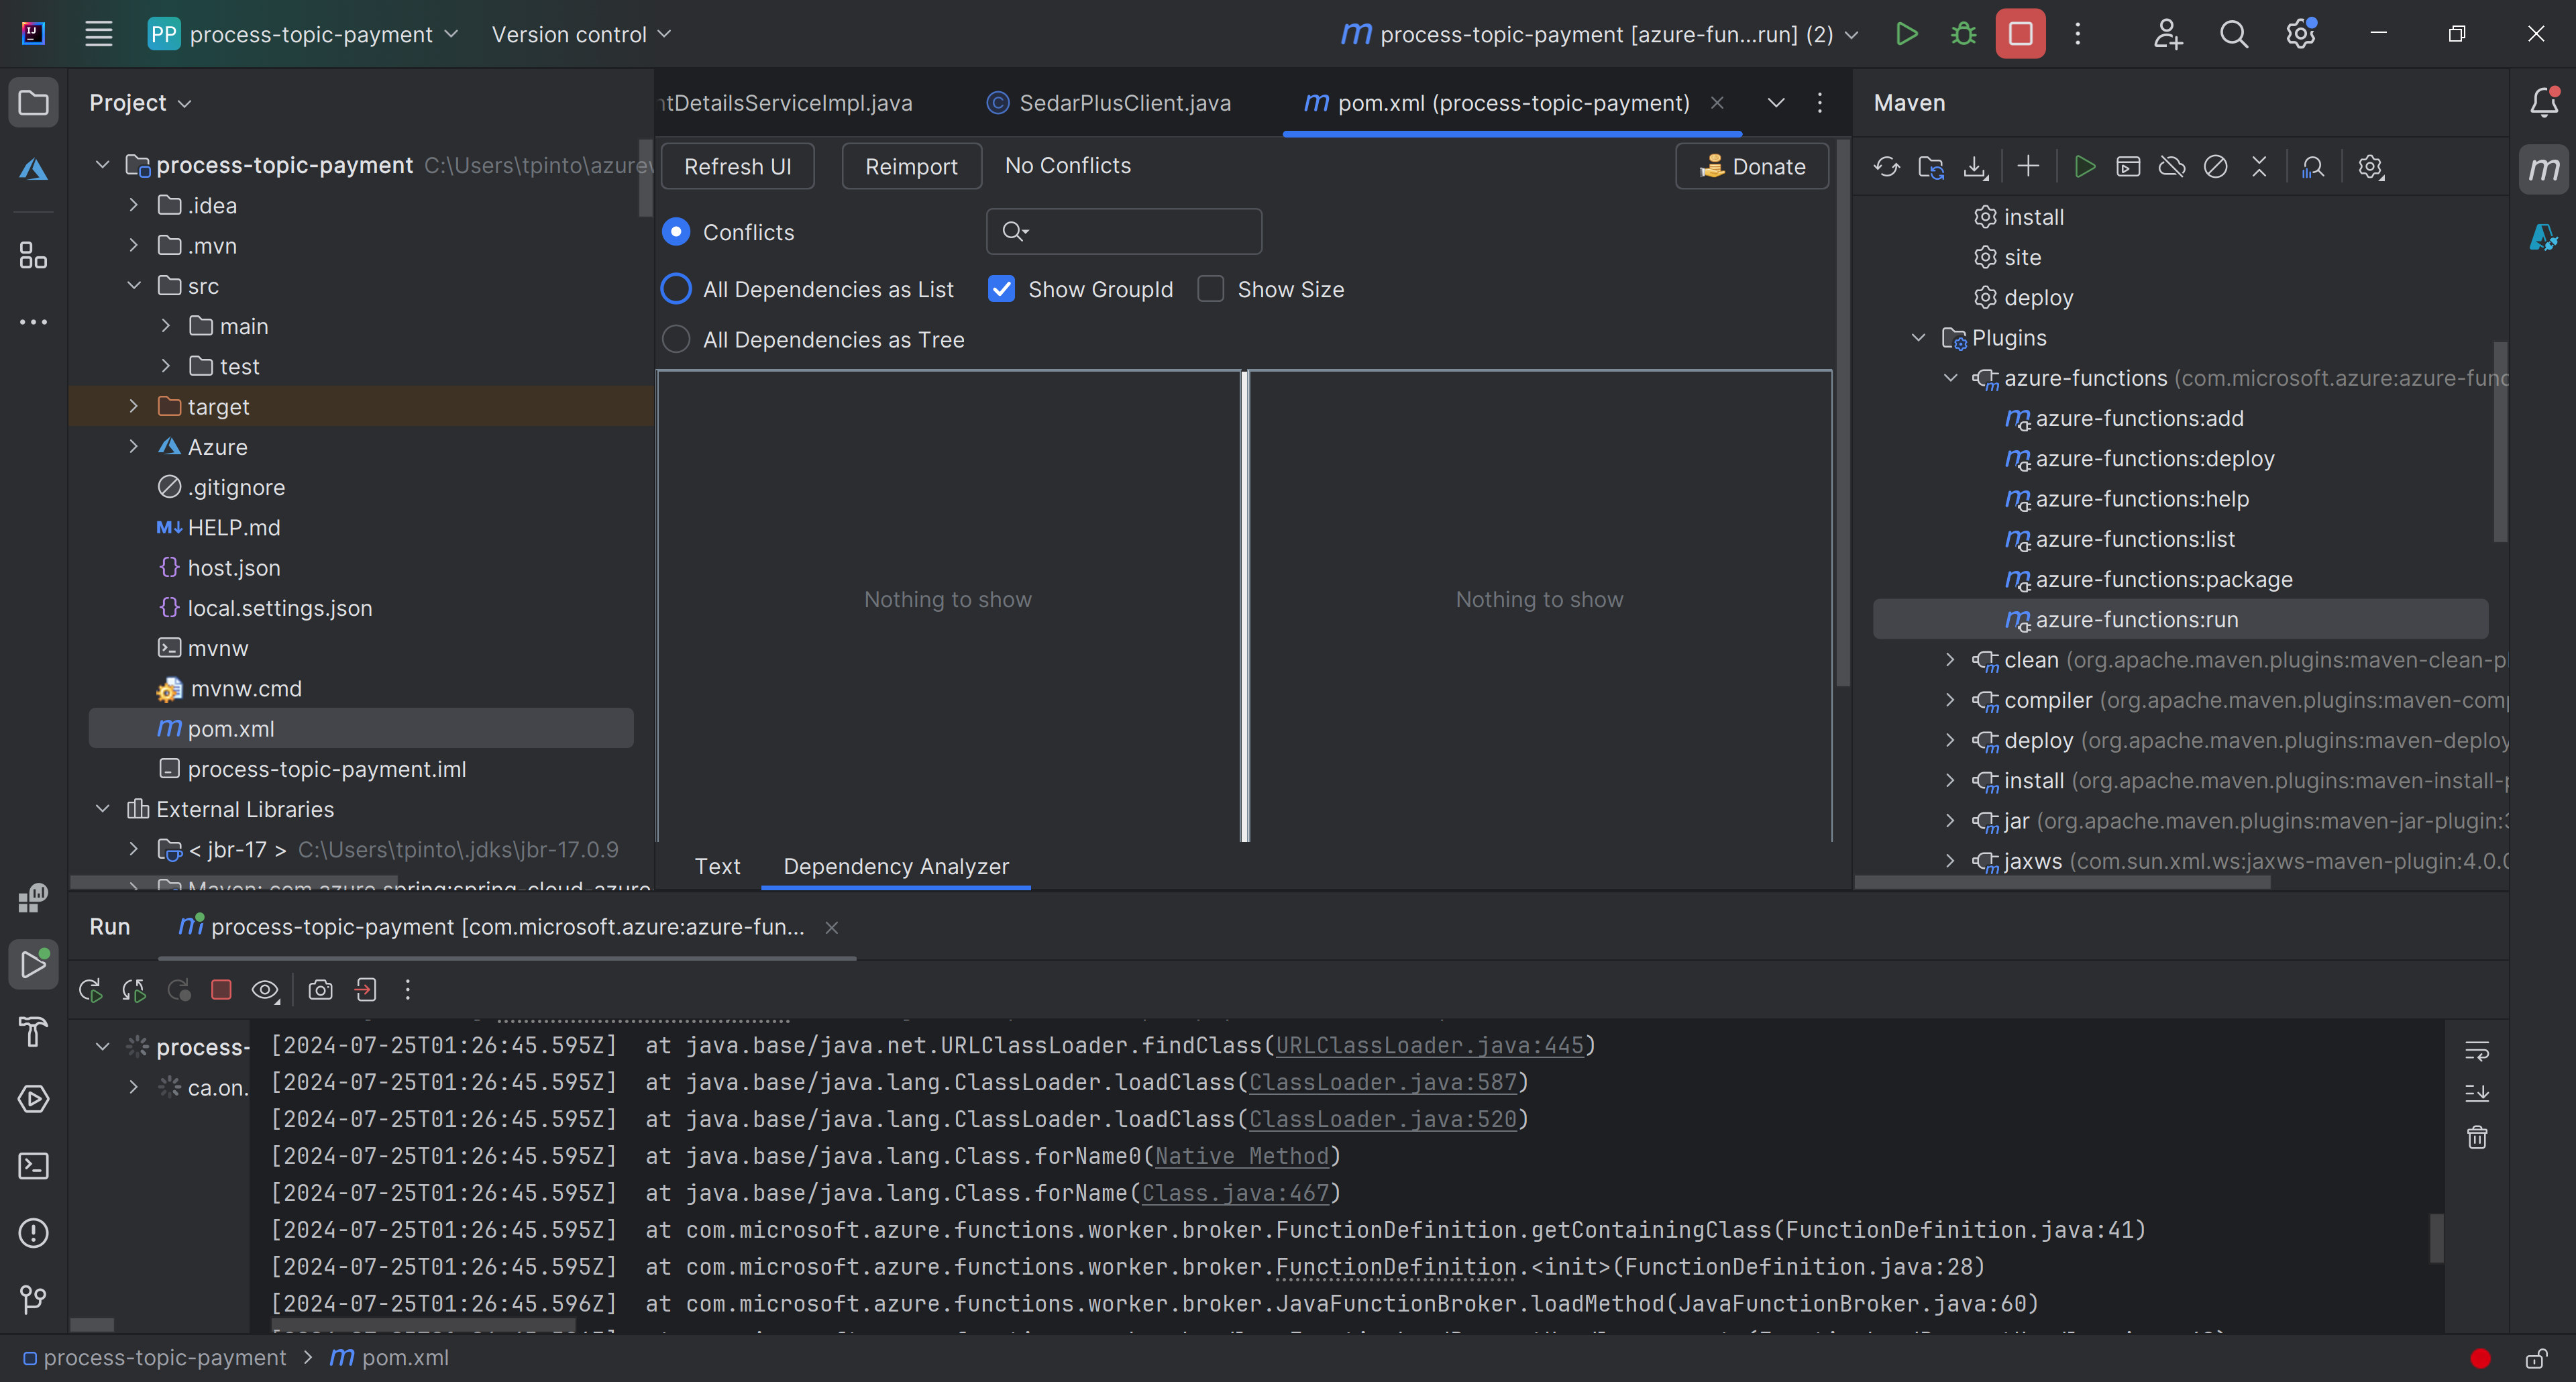This screenshot has width=2576, height=1382.
Task: Run the current configuration with the green play icon
Action: (1906, 34)
